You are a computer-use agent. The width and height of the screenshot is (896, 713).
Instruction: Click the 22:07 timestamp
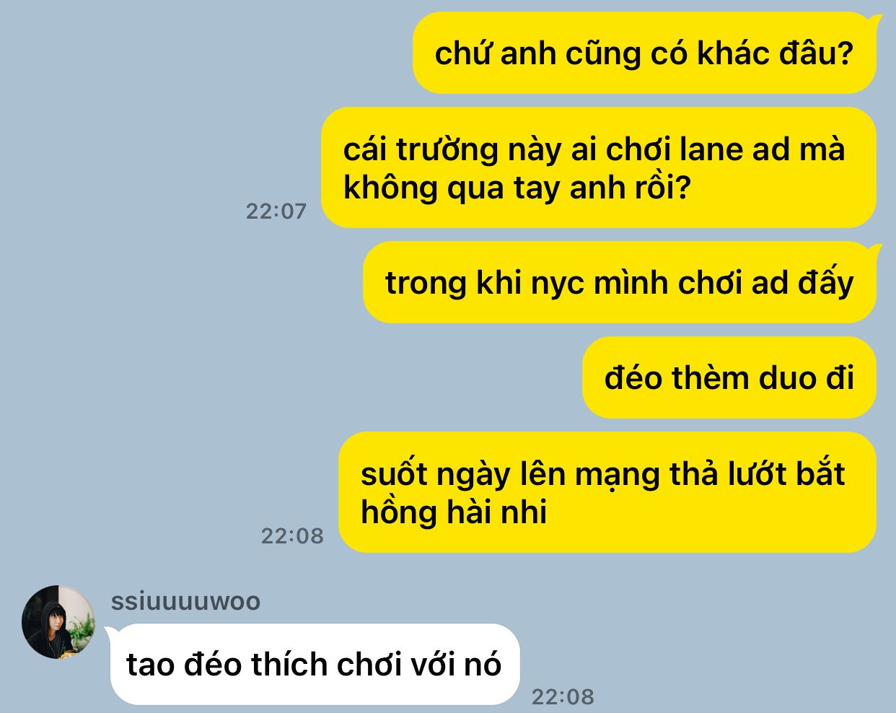point(276,211)
